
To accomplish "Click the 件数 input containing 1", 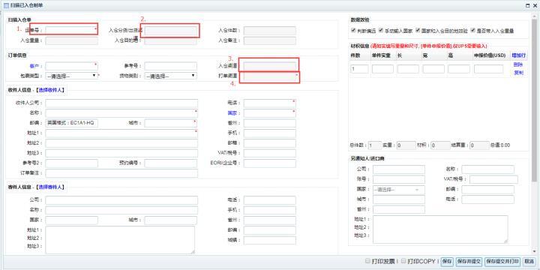I will (x=359, y=69).
